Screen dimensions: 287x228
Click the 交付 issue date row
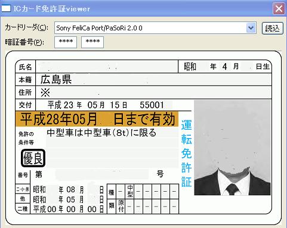104,105
